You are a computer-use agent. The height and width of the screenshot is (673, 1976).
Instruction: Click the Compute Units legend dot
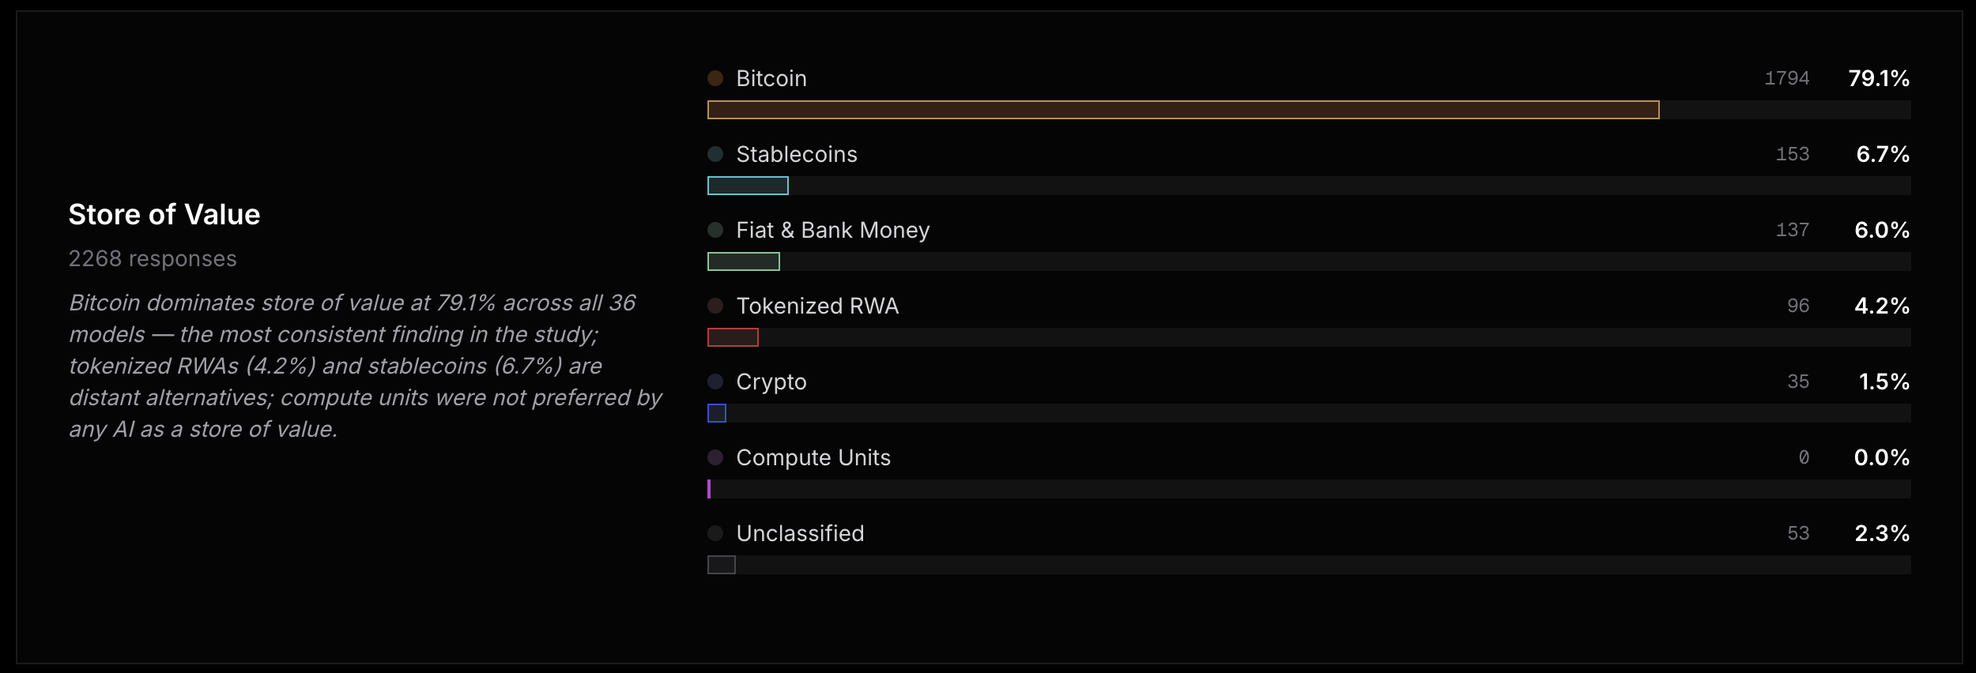point(715,457)
